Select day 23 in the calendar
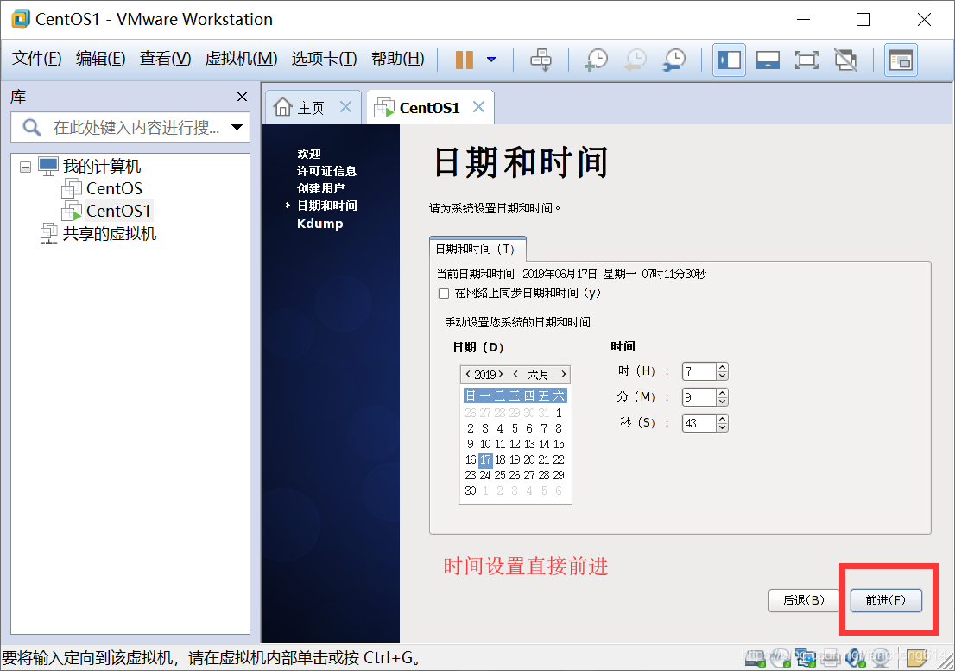 point(471,475)
